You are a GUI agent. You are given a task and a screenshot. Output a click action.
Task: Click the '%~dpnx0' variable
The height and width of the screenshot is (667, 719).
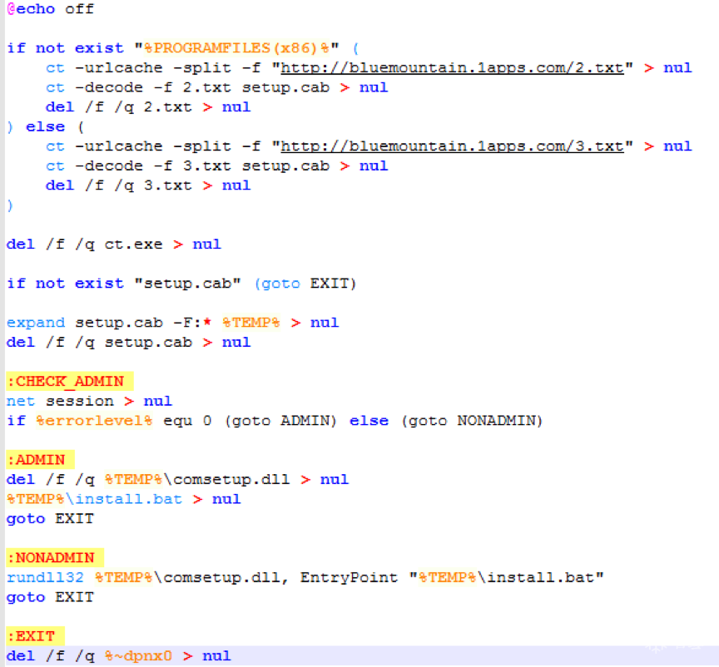pyautogui.click(x=138, y=656)
